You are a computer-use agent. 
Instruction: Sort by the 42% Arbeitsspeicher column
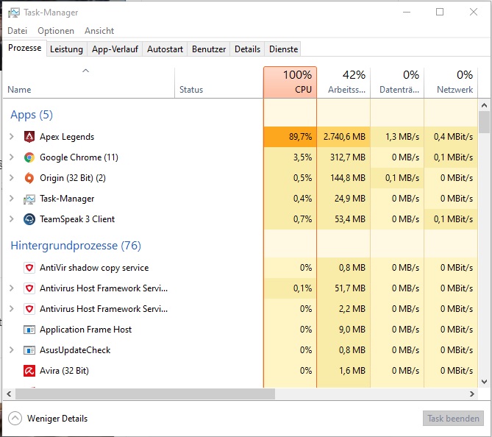[343, 82]
